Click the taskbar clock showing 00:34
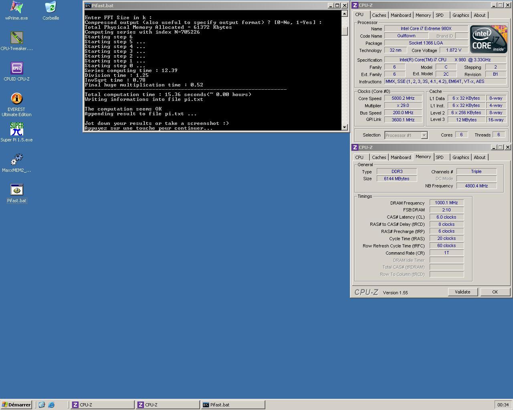Screen dimensions: 513x410 point(503,405)
